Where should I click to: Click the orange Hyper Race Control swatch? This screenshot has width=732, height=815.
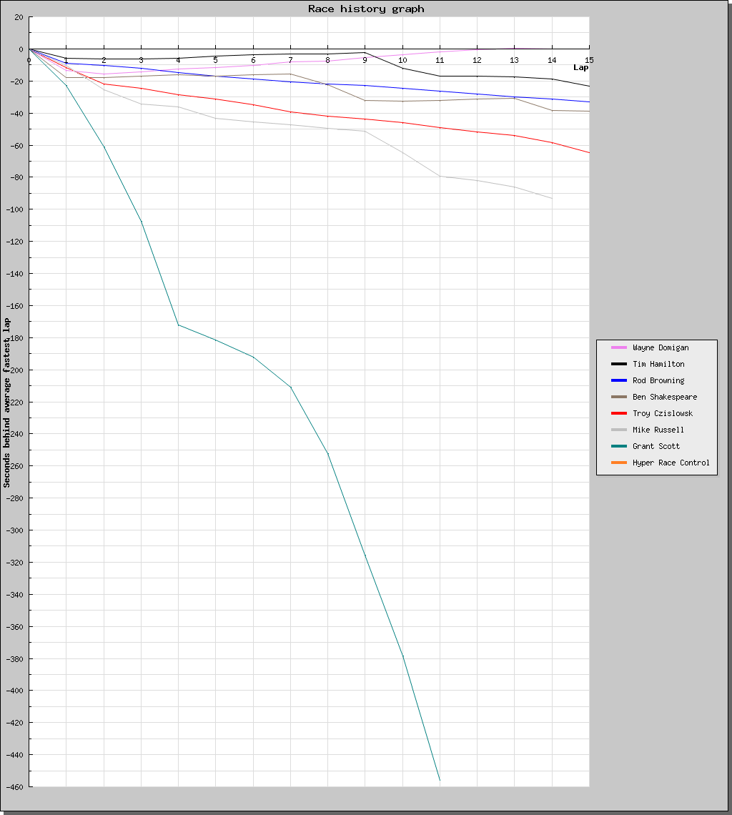coord(618,463)
